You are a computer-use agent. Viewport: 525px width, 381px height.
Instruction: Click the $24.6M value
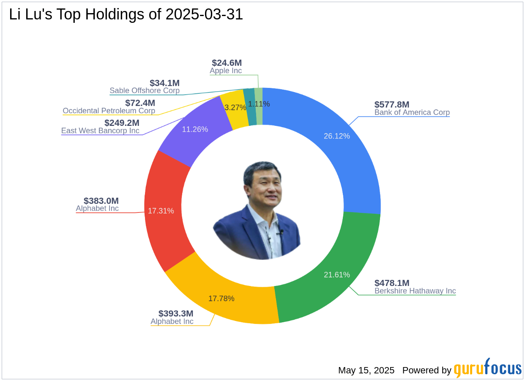227,63
